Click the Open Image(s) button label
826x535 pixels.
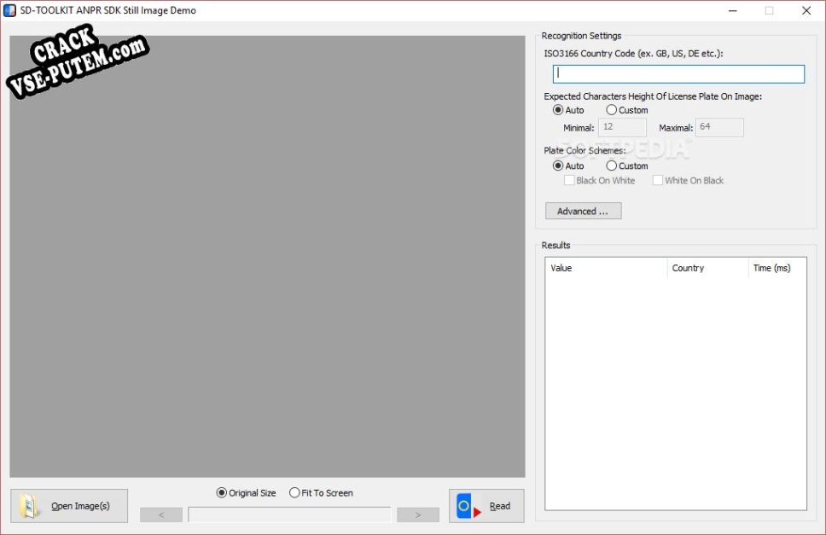tap(80, 506)
